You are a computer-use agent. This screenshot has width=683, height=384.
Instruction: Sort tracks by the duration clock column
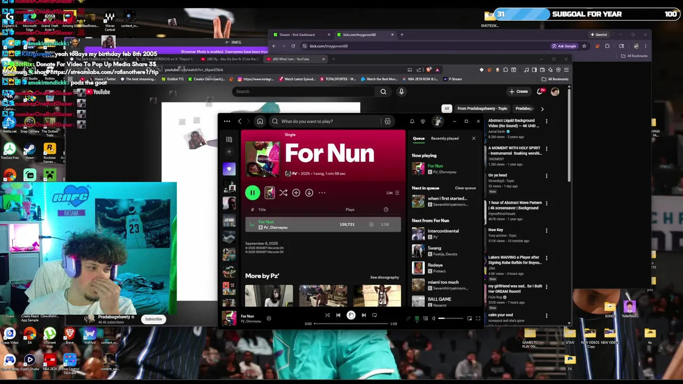386,210
